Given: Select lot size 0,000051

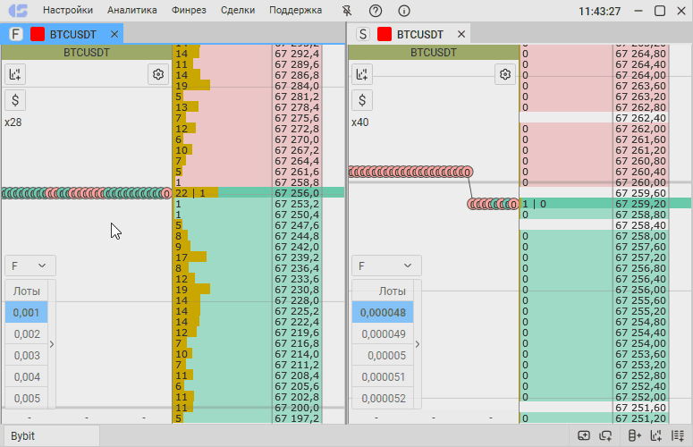Looking at the screenshot, I should pyautogui.click(x=383, y=376).
